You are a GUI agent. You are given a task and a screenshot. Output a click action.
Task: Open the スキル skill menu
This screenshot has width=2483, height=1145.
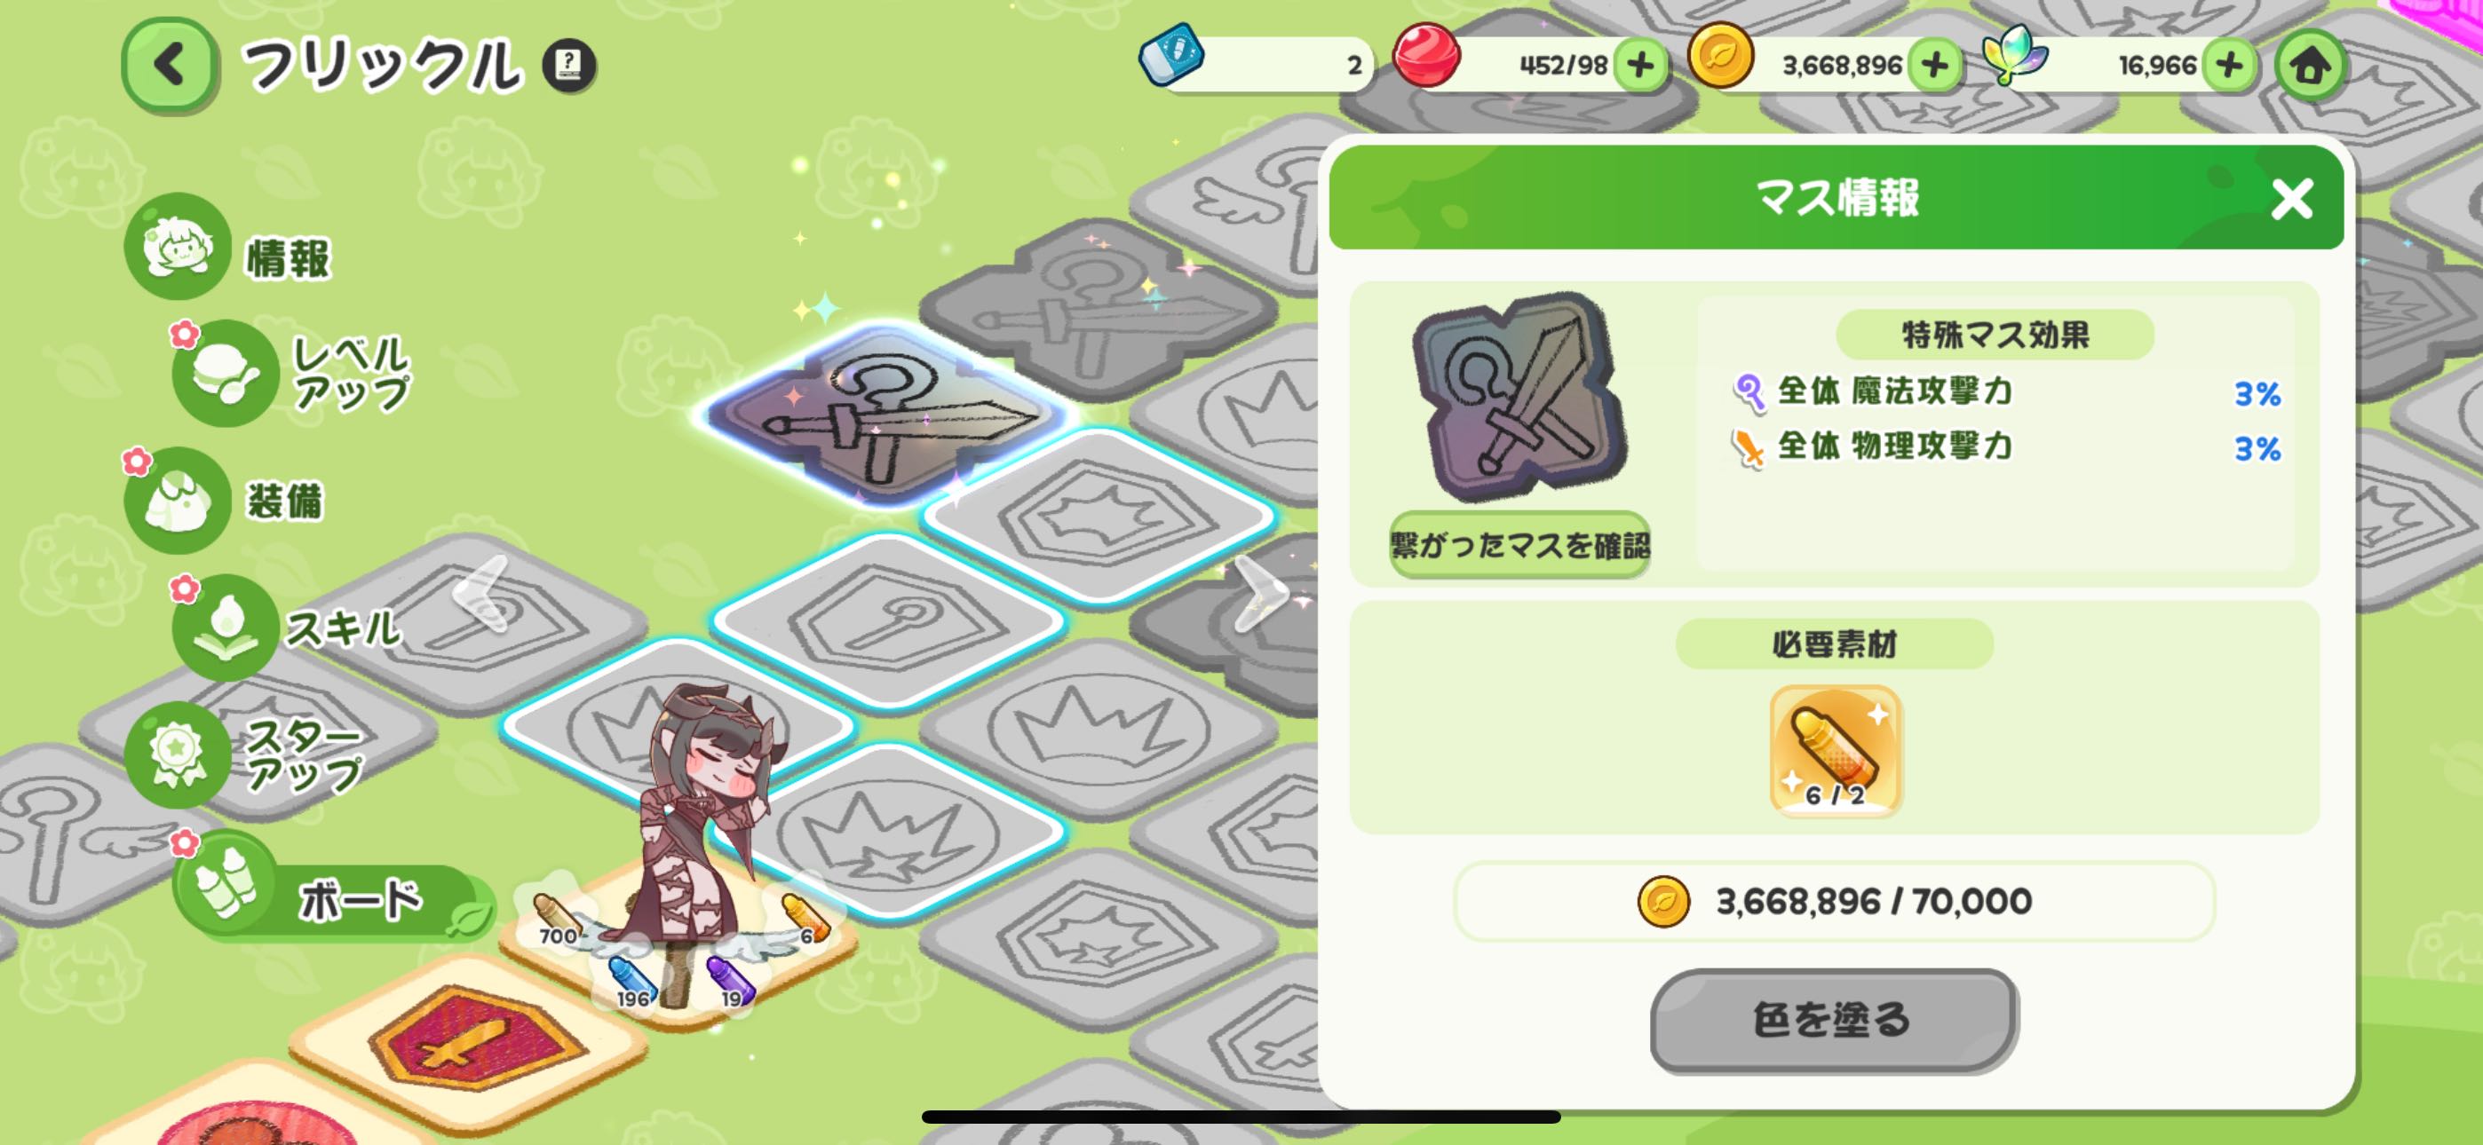tap(286, 628)
